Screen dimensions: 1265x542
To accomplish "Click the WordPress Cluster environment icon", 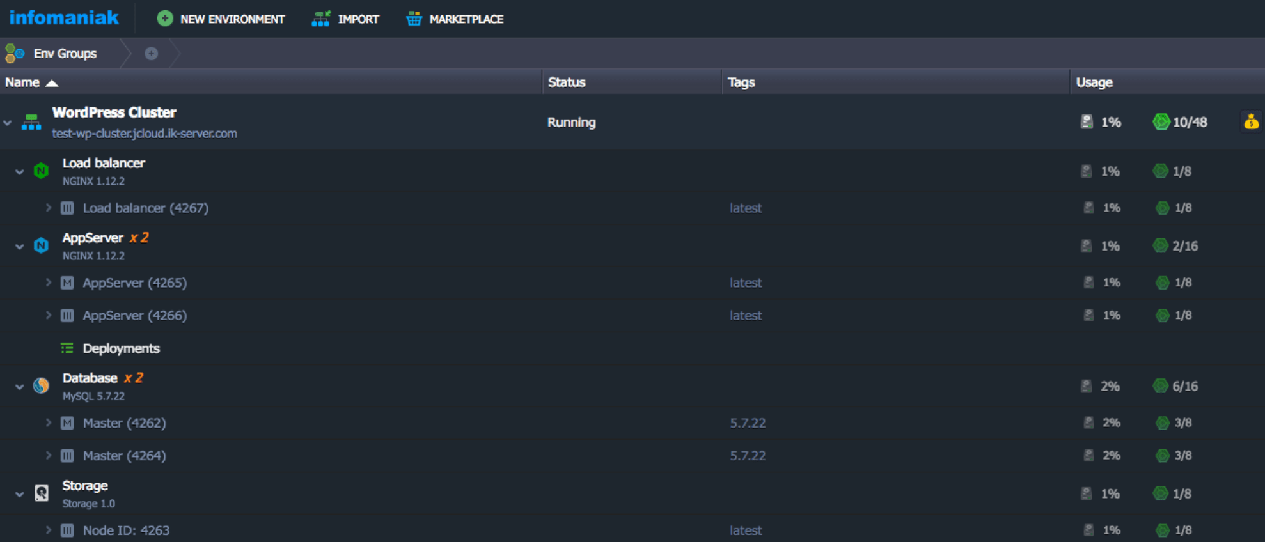I will [31, 122].
